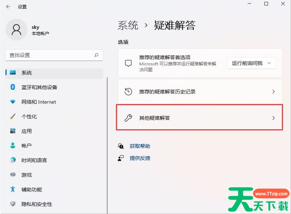Click the 时间和语言 globe clock icon
Screen dimensions: 291x214
13,160
